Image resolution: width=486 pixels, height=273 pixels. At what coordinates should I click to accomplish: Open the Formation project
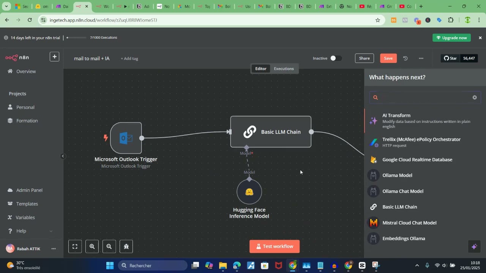[x=27, y=121]
